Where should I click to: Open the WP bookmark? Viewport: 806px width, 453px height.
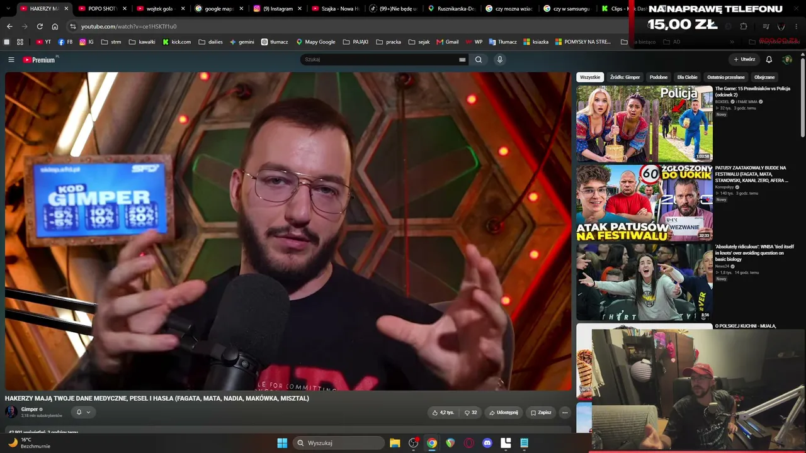[474, 42]
